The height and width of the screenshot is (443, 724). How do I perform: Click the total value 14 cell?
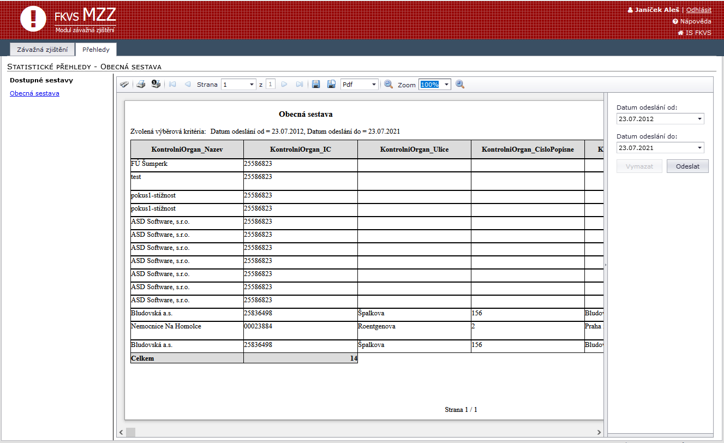point(301,358)
